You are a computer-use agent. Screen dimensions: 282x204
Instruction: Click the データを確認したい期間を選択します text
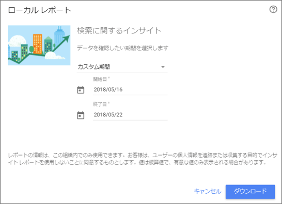[x=122, y=48]
